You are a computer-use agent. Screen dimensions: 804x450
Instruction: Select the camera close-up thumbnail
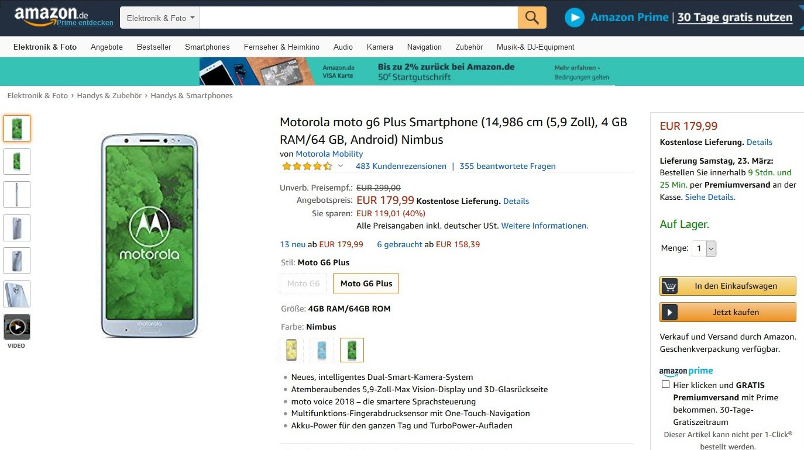coord(17,294)
